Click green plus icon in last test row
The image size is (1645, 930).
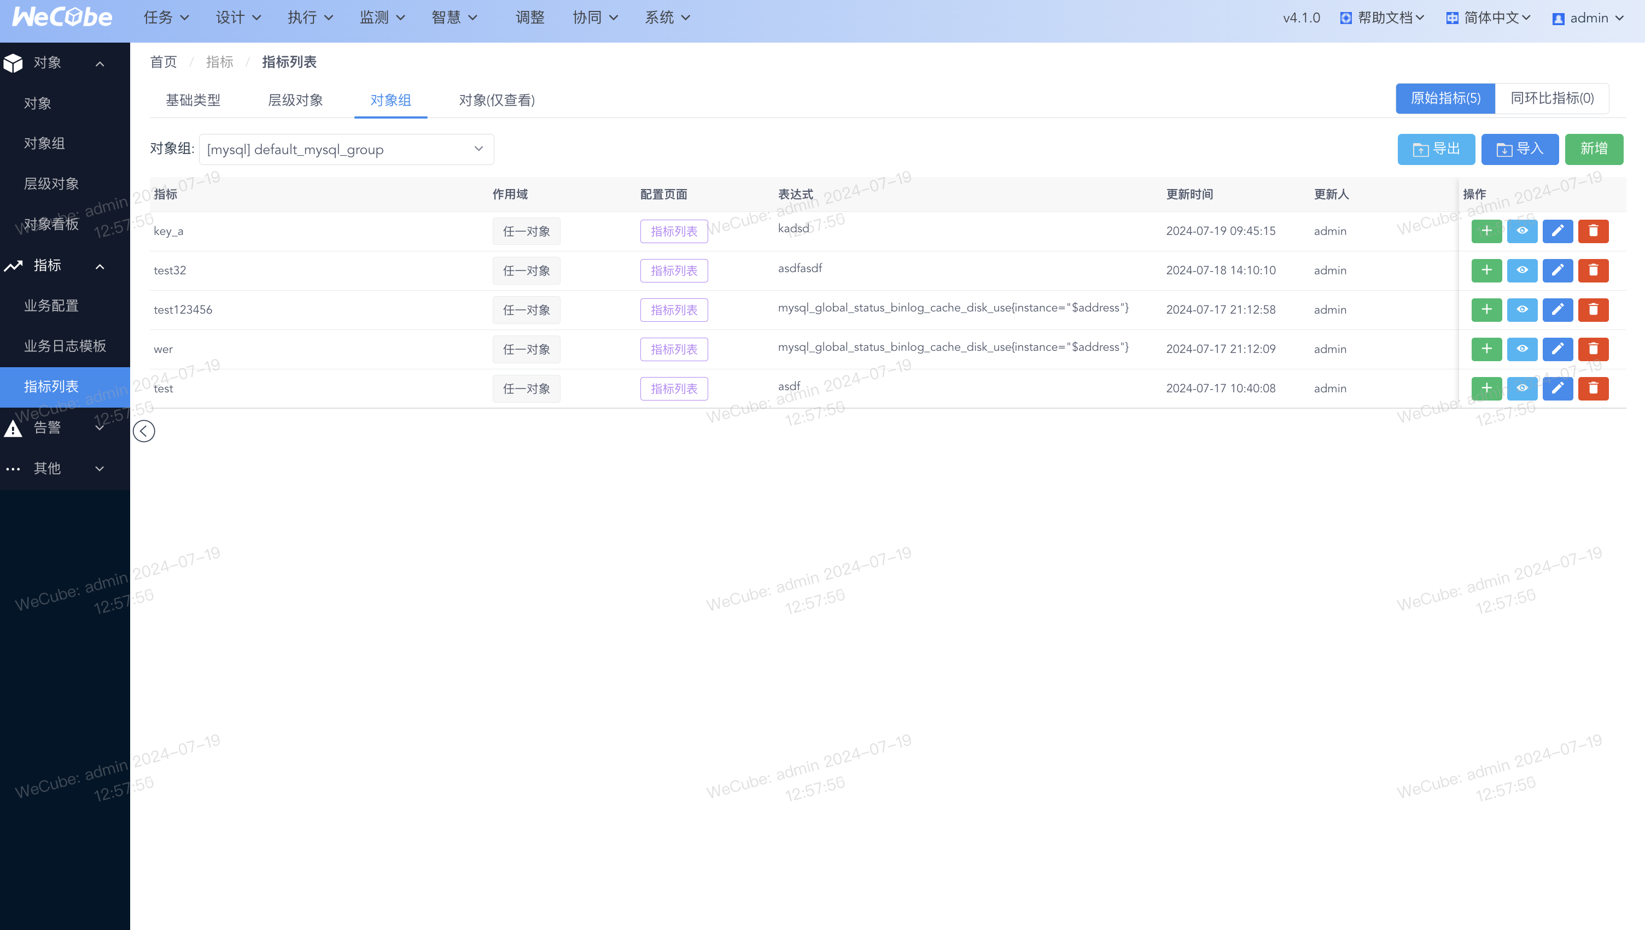1486,389
